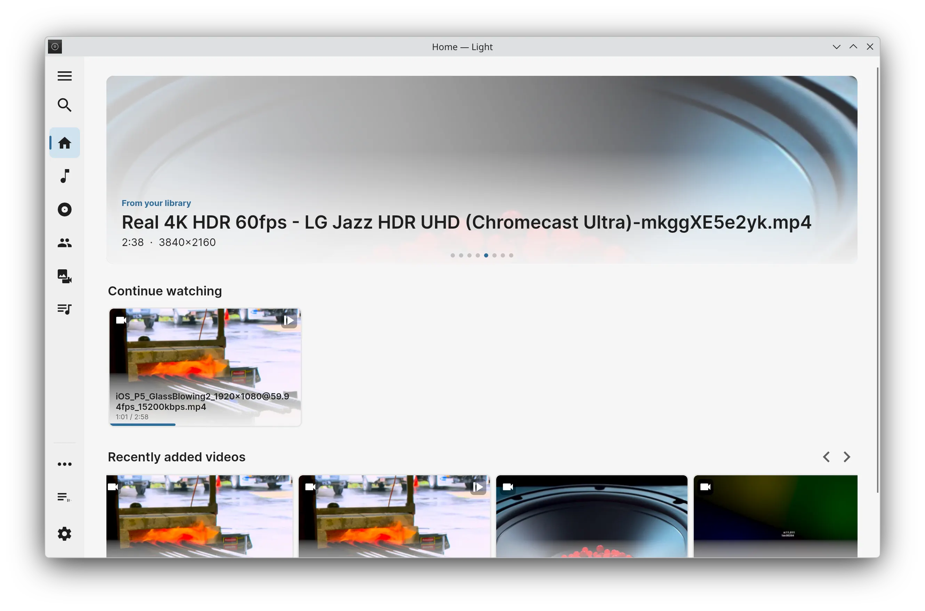Viewport: 925px width, 611px height.
Task: Open the Playlists sidebar icon
Action: coord(65,310)
